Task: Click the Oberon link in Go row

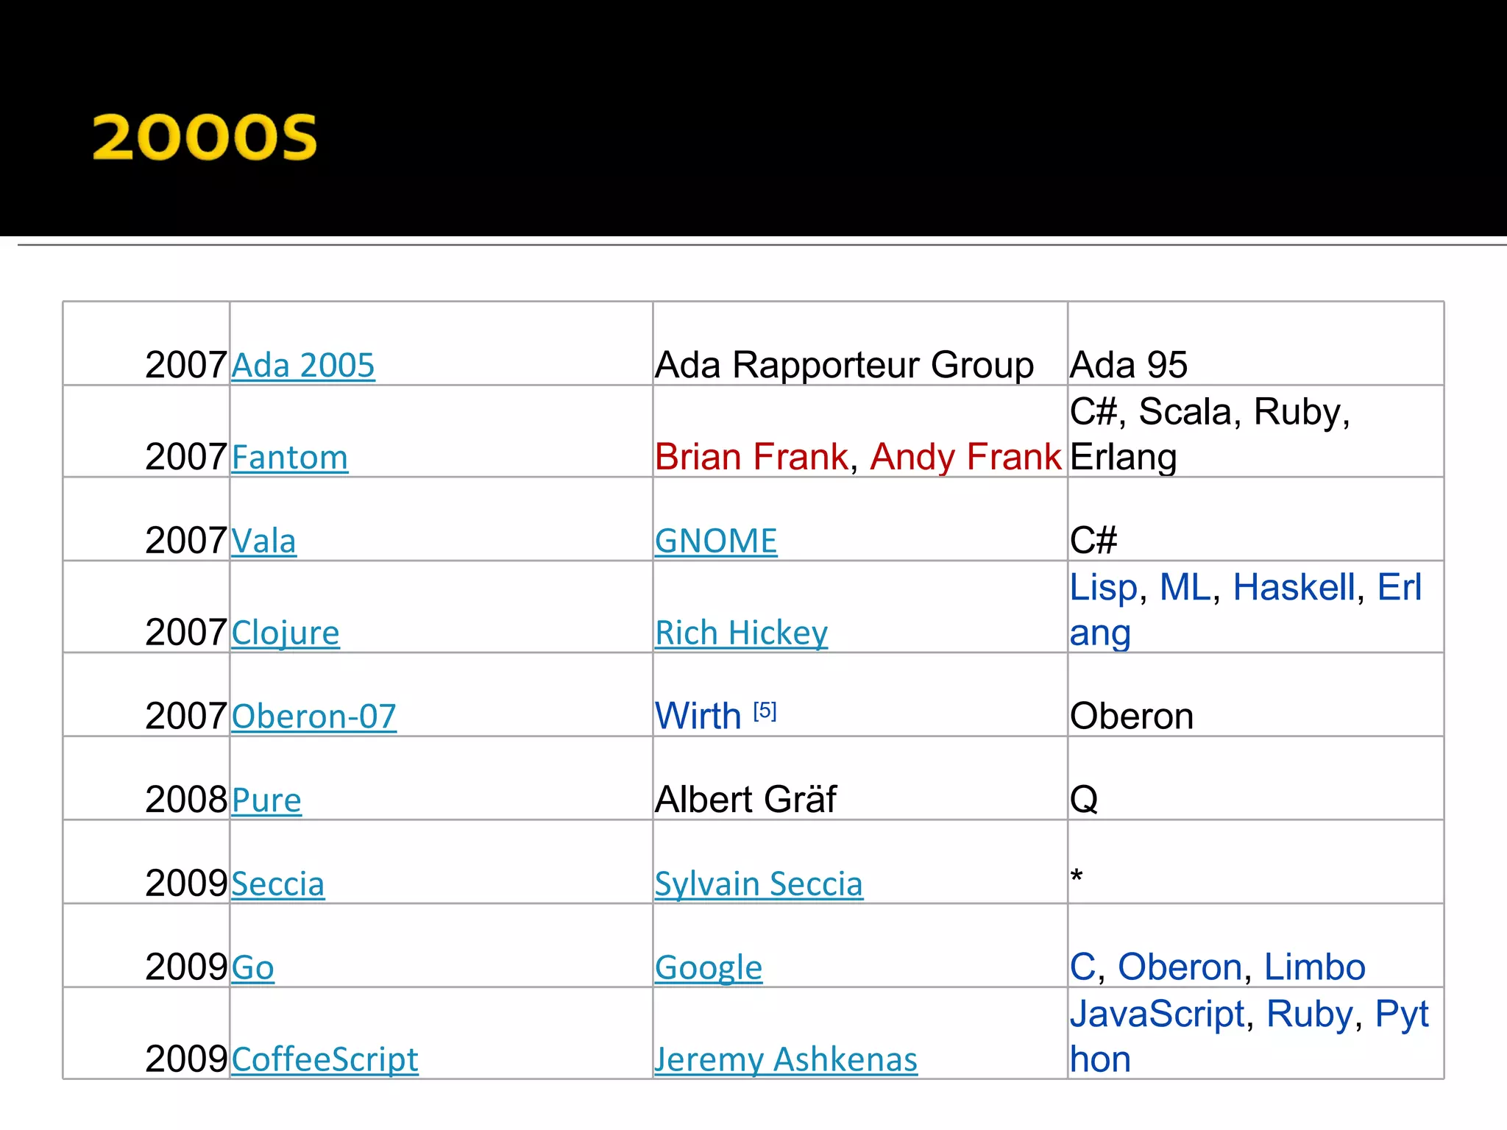Action: 1180,967
